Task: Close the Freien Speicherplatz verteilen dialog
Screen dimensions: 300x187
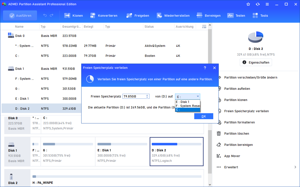Action: tap(214, 68)
